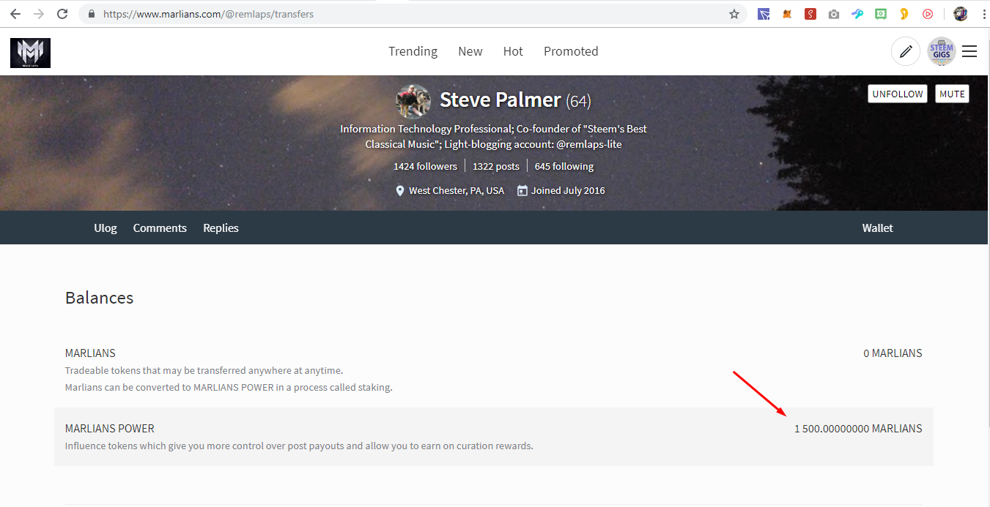Mute this user
Image resolution: width=990 pixels, height=507 pixels.
click(x=952, y=94)
